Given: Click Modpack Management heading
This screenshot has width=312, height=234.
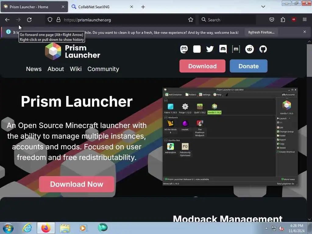Looking at the screenshot, I should 227,218.
